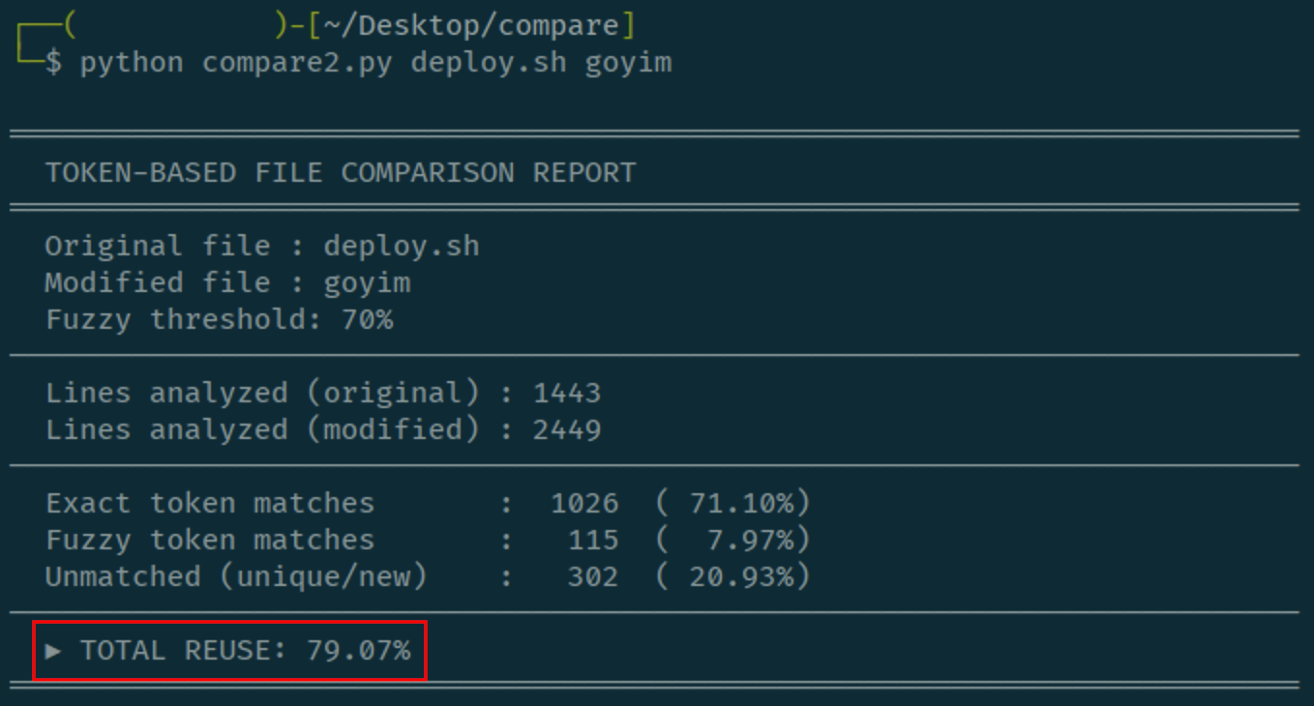Click the '$' shell prompt symbol
The image size is (1314, 706).
click(x=53, y=64)
